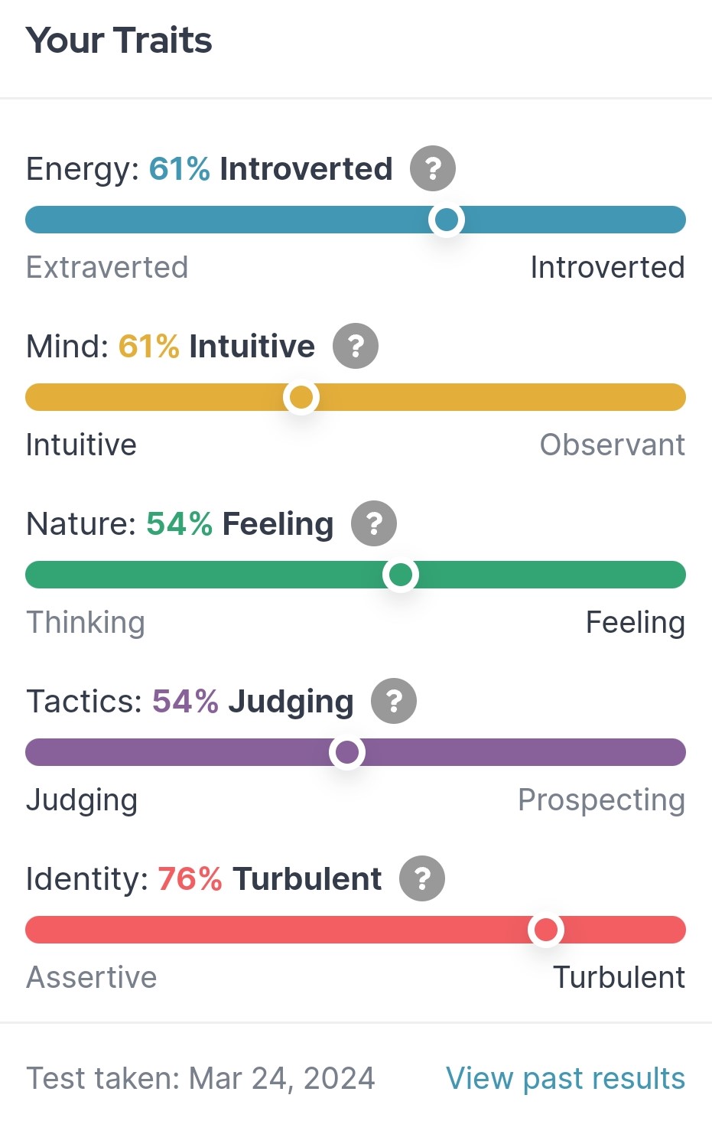
Task: Click the Feeling slider handle
Action: click(401, 575)
